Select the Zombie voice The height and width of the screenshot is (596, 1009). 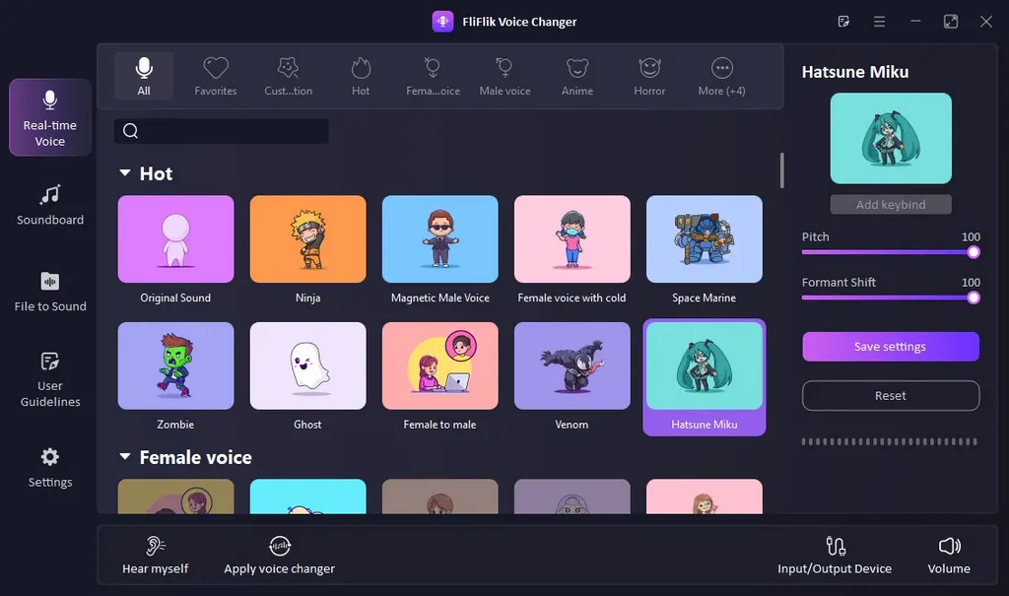[x=175, y=377]
